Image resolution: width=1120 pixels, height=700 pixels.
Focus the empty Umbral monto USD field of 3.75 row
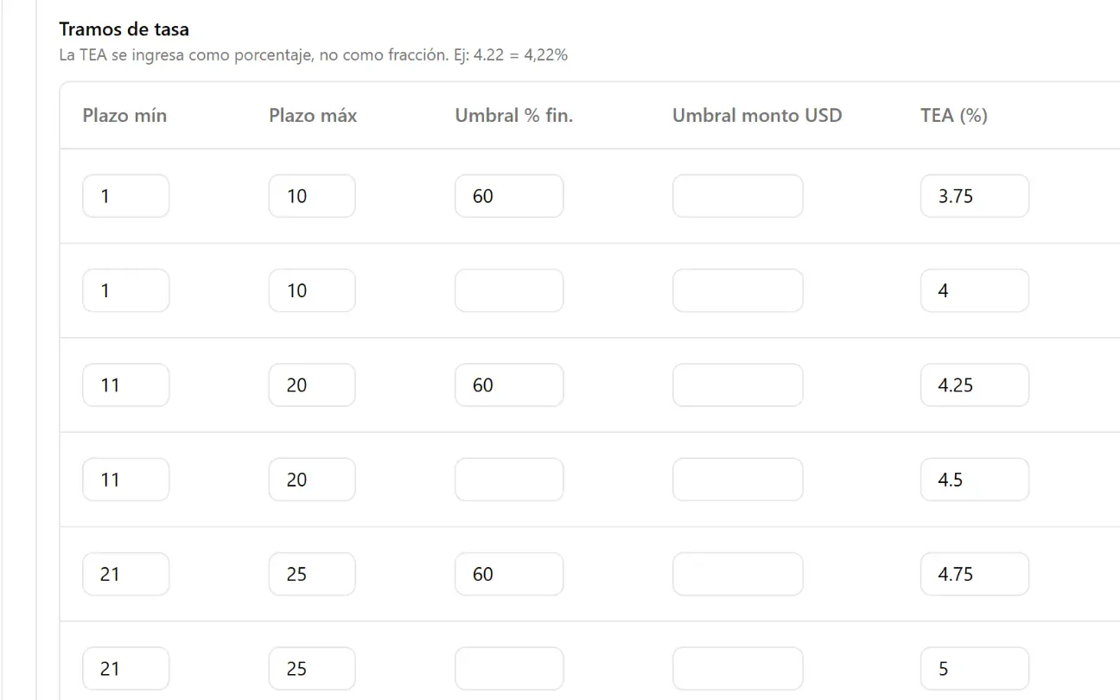[738, 196]
